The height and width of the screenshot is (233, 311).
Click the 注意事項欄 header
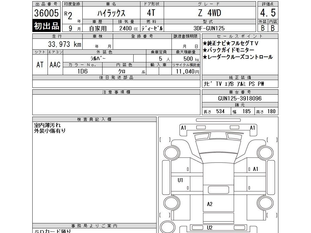[116, 92]
